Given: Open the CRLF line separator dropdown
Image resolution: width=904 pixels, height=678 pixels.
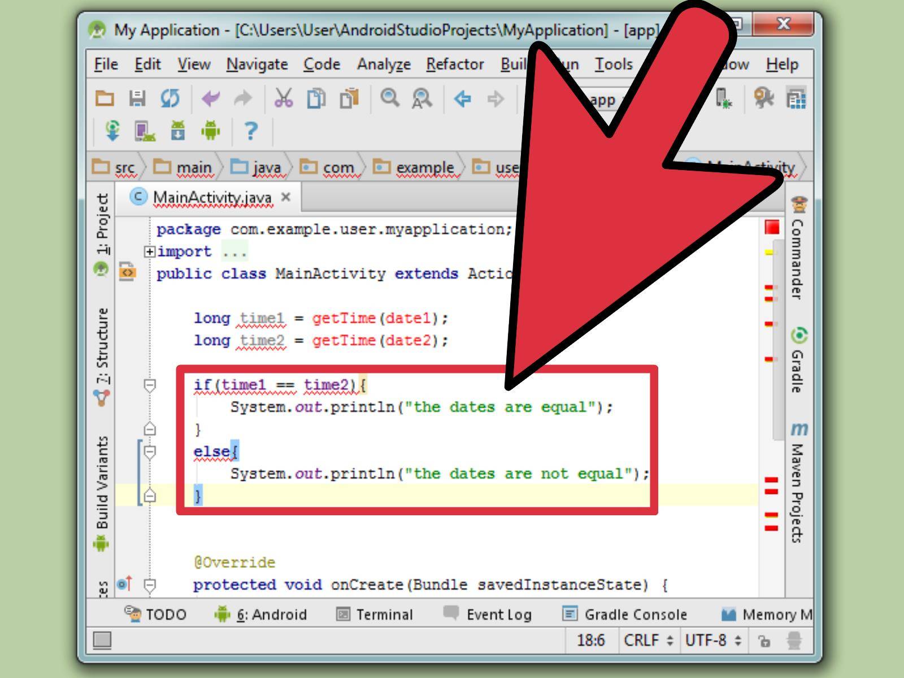Looking at the screenshot, I should coord(648,640).
